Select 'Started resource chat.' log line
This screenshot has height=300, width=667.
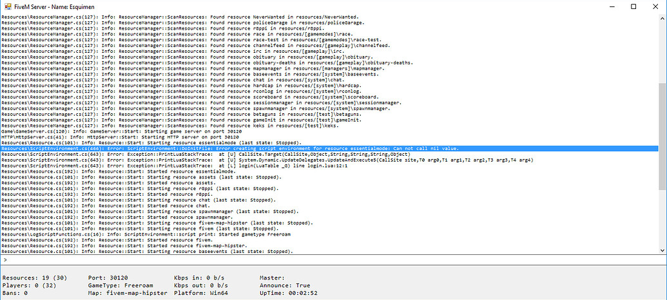104,205
